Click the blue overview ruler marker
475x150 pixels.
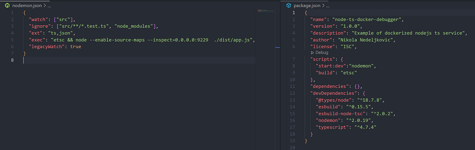(278, 47)
